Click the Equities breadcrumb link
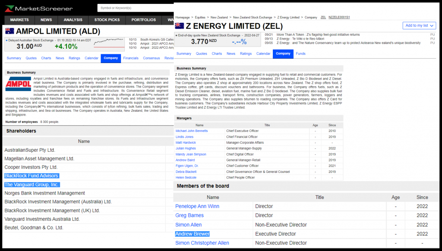The height and width of the screenshot is (251, 442). pos(200,17)
